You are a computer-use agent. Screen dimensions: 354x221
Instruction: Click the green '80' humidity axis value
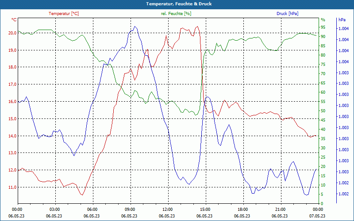(x=323, y=55)
